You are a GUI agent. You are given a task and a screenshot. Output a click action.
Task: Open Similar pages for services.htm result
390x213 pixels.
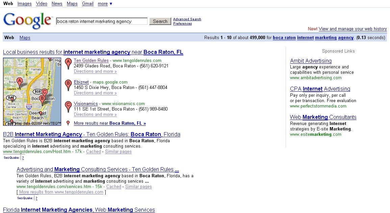138,187
